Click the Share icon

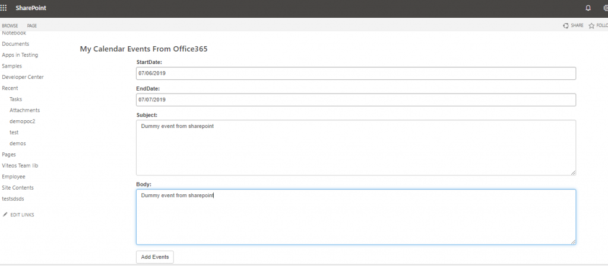pyautogui.click(x=566, y=25)
